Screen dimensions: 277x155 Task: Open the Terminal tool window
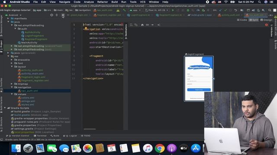point(40,136)
